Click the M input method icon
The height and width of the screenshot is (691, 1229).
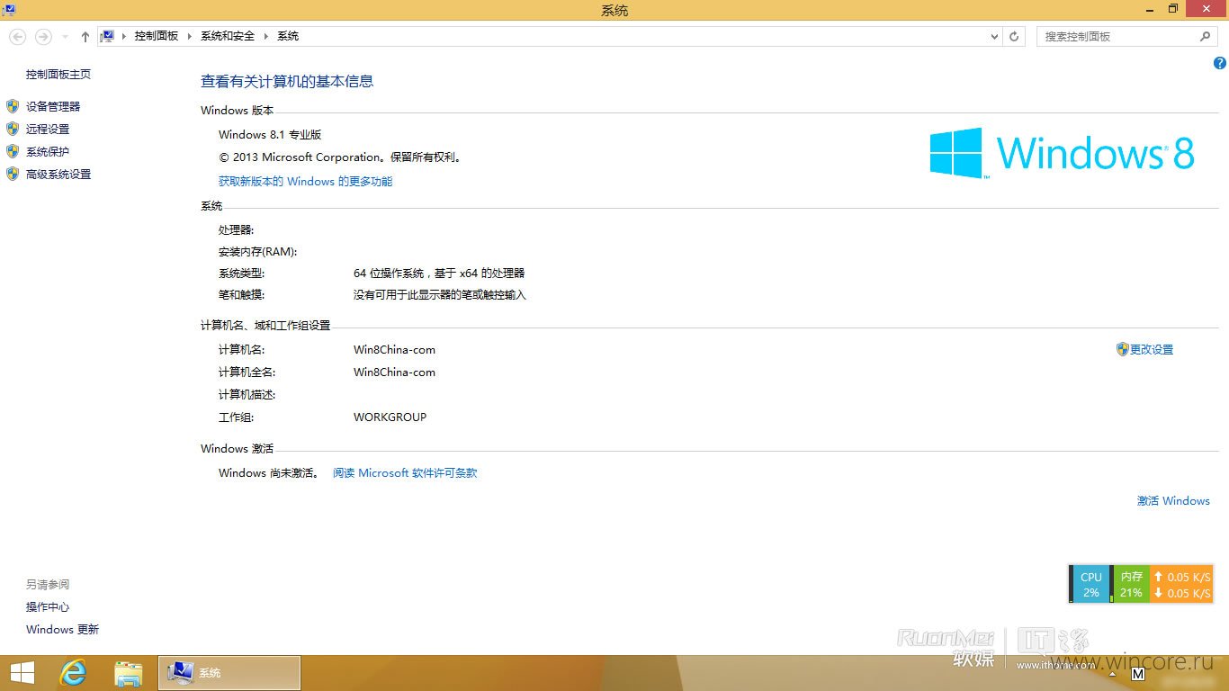tap(1138, 674)
